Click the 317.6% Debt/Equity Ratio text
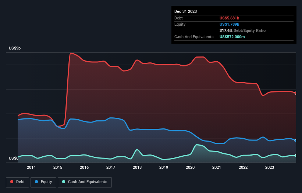This screenshot has width=302, height=193. (242, 30)
